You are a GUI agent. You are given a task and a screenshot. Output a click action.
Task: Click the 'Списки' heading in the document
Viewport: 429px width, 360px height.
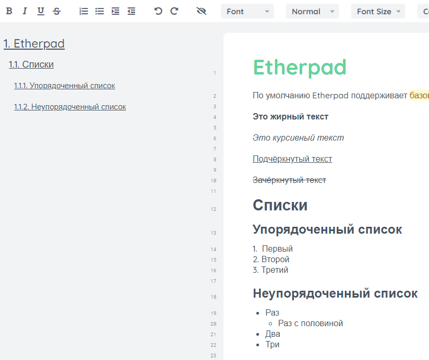coord(280,205)
